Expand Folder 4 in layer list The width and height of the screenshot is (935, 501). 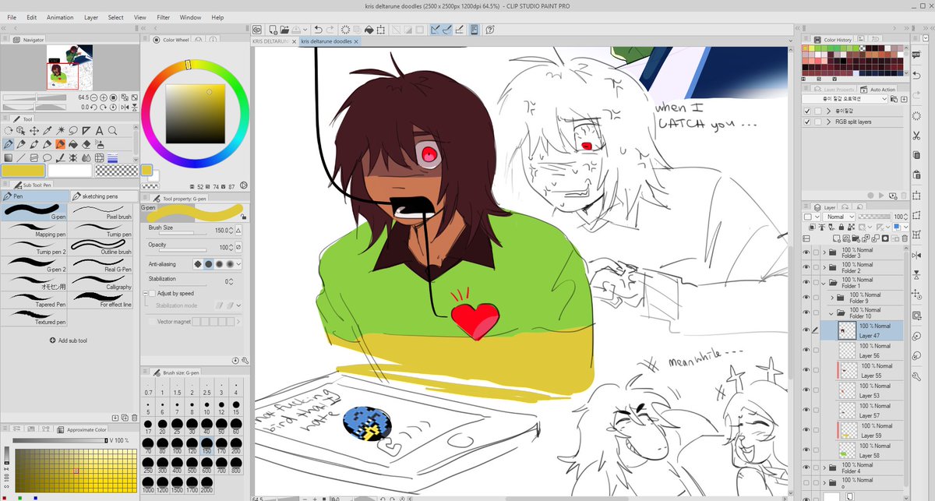tap(824, 468)
